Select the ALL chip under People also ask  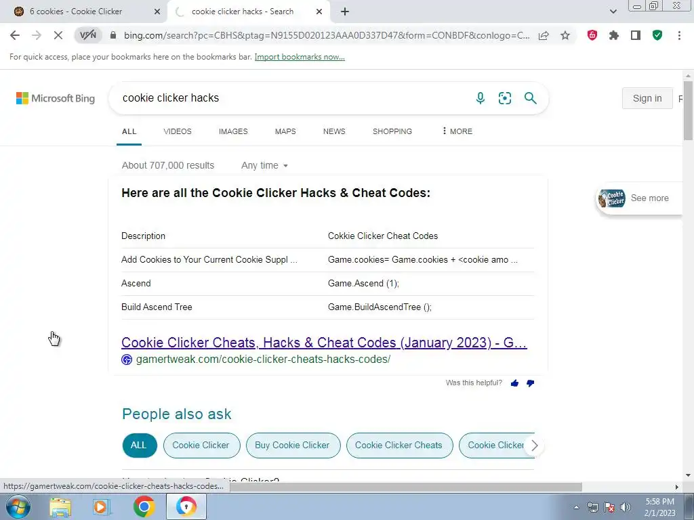click(x=140, y=446)
